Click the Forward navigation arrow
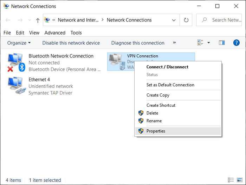Viewport: 246px width, 185px height. pyautogui.click(x=20, y=20)
